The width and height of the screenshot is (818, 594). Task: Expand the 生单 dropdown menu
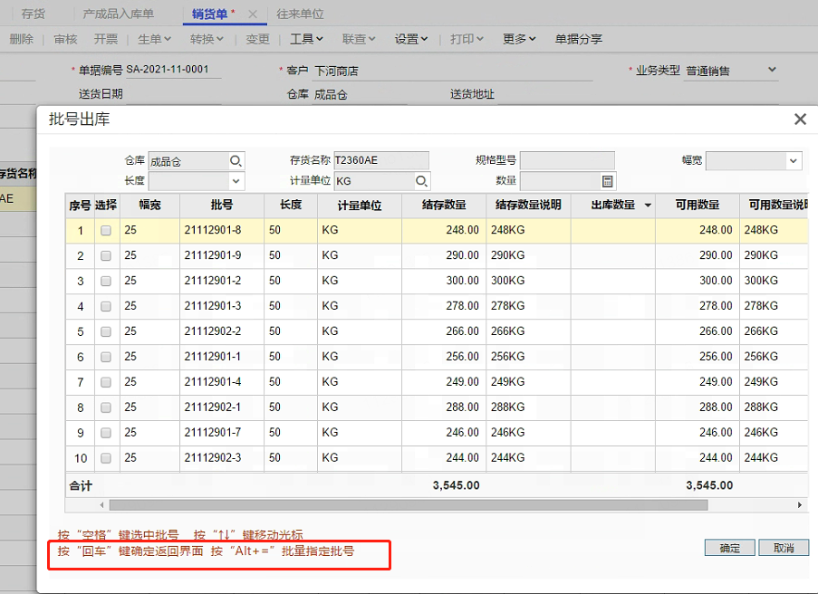pyautogui.click(x=154, y=39)
